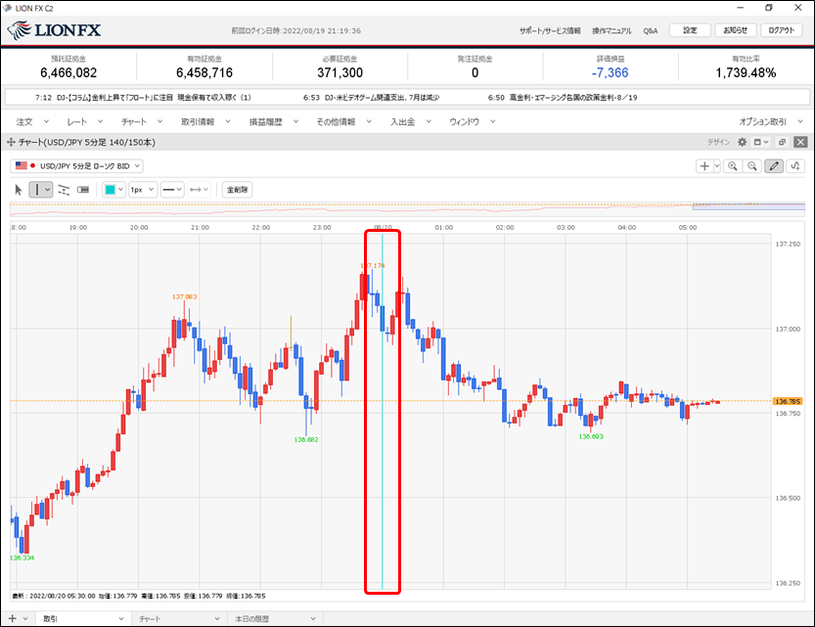Open the オプション取引 menu
The height and width of the screenshot is (627, 815).
click(x=770, y=121)
